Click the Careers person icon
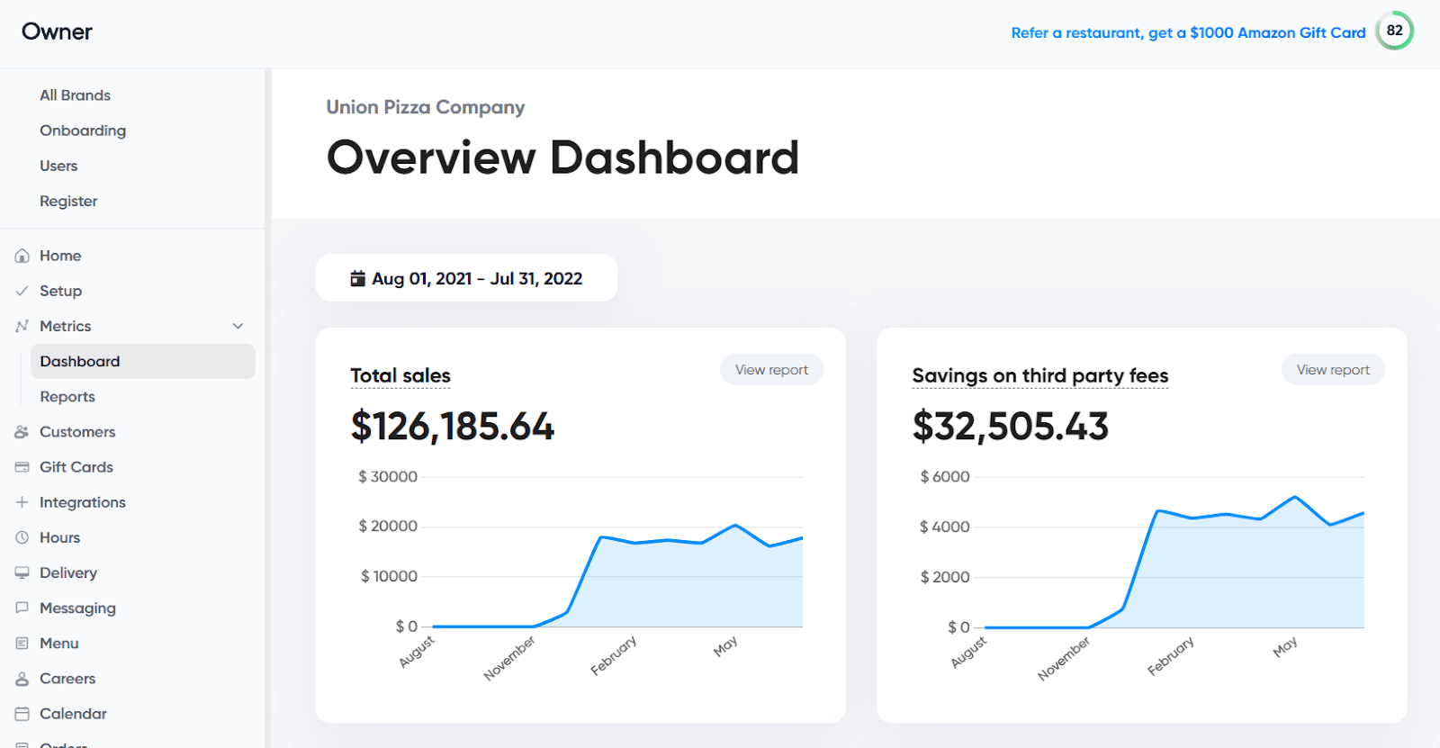1440x748 pixels. (22, 679)
